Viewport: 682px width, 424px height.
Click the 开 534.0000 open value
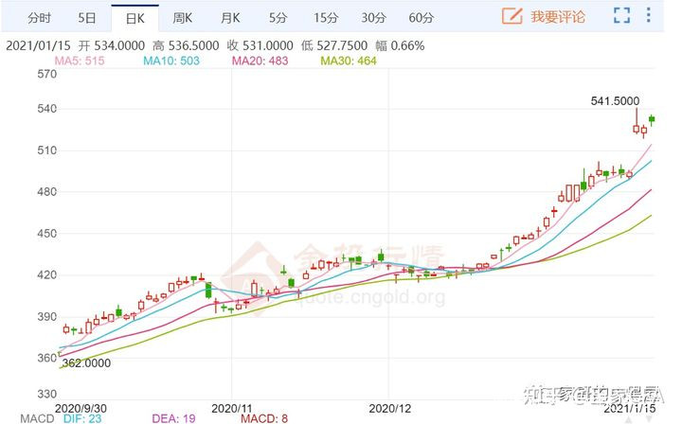pyautogui.click(x=112, y=45)
